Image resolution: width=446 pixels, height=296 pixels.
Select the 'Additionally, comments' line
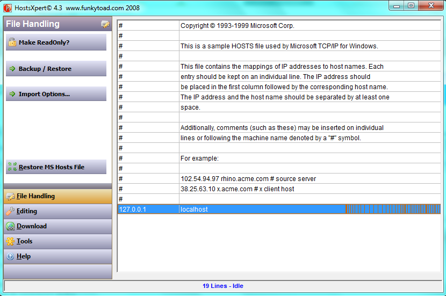[x=310, y=128]
